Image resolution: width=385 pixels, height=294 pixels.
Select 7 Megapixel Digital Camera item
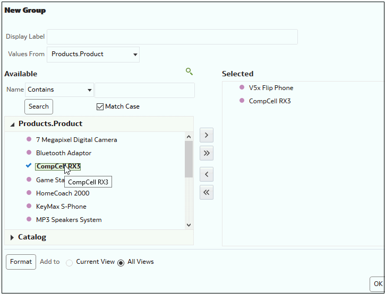pyautogui.click(x=76, y=140)
